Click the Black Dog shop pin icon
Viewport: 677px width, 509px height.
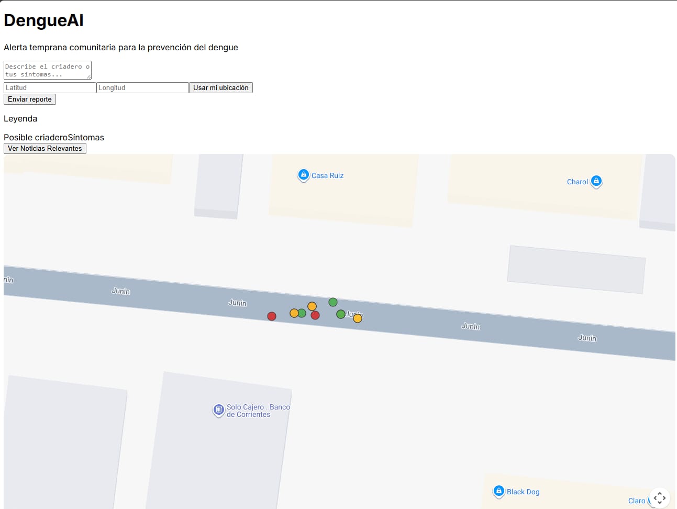click(499, 491)
